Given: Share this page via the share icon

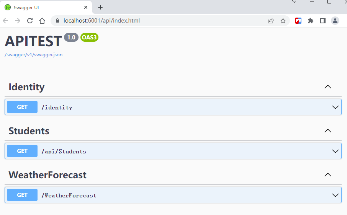Looking at the screenshot, I should tap(271, 21).
